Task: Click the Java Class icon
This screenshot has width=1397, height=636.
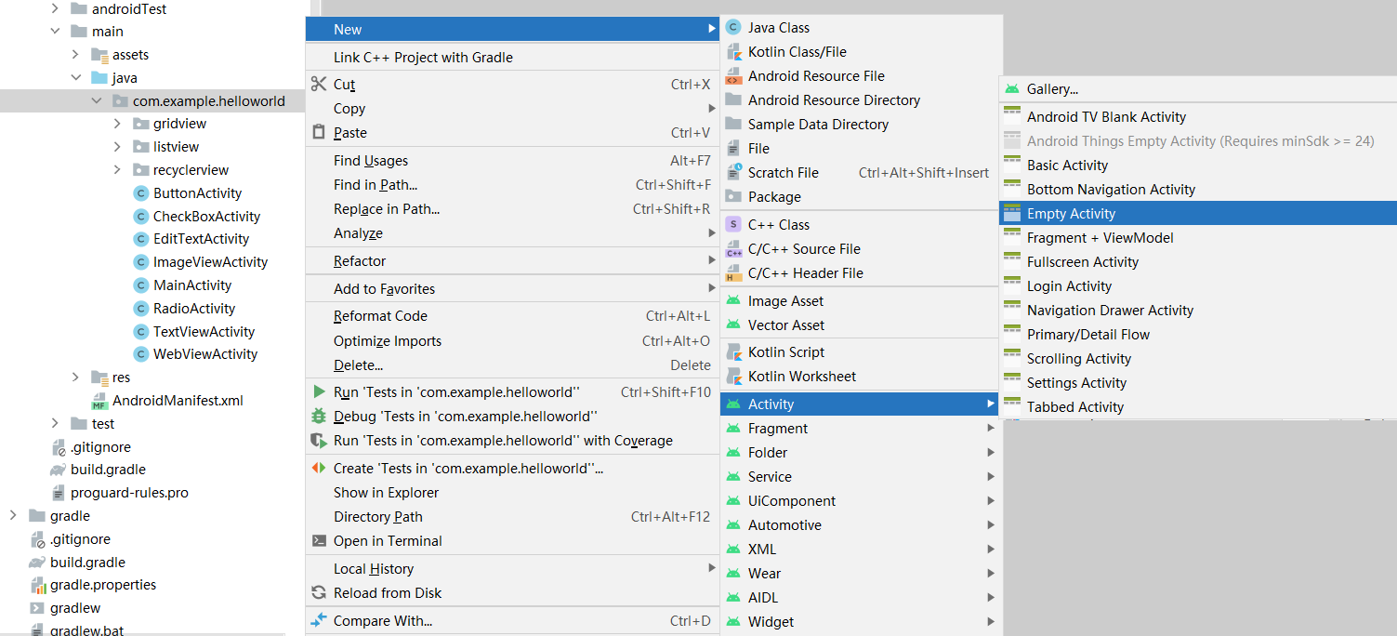Action: click(733, 28)
